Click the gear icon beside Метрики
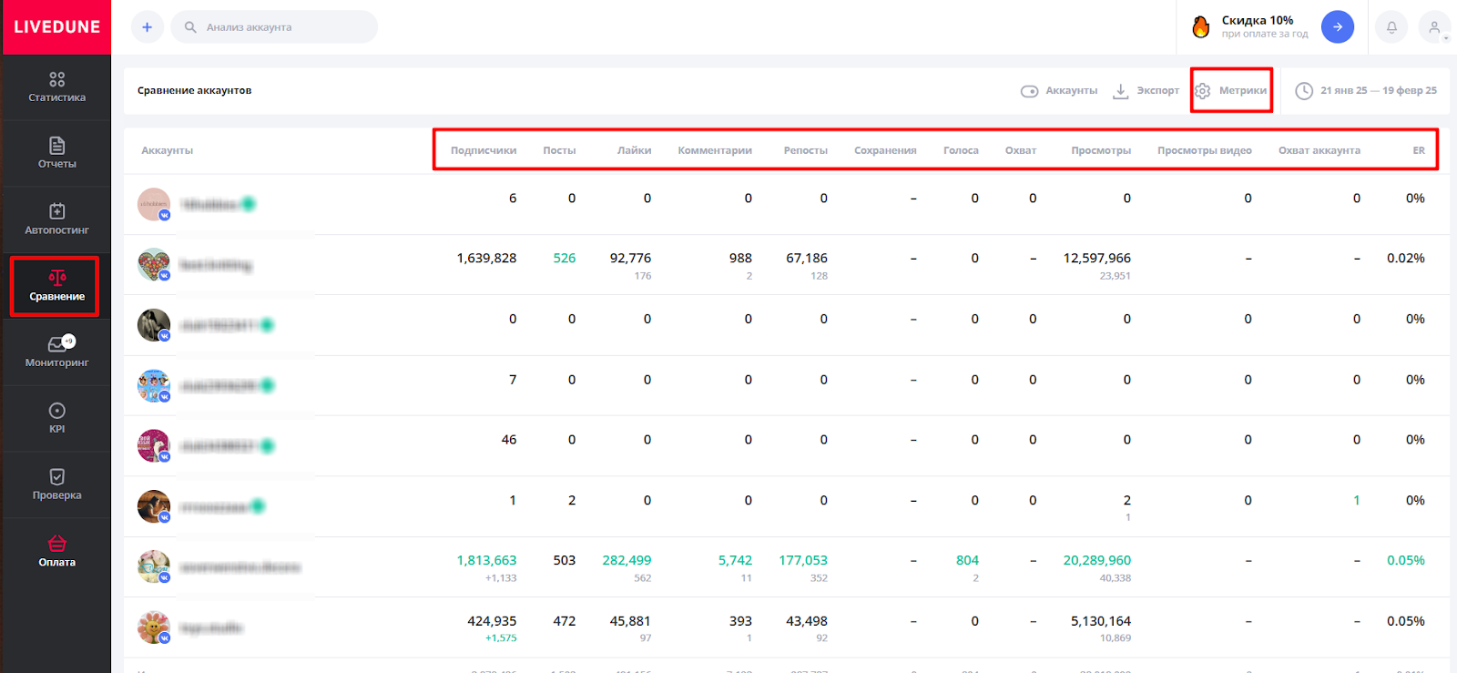The height and width of the screenshot is (673, 1457). 1202,91
